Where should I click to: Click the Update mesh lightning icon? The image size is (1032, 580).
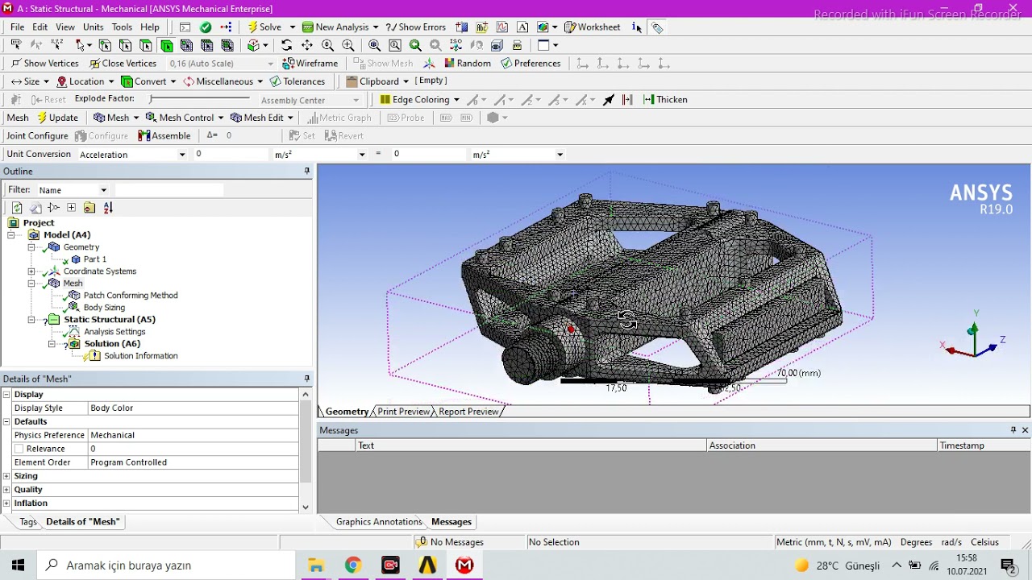click(57, 118)
